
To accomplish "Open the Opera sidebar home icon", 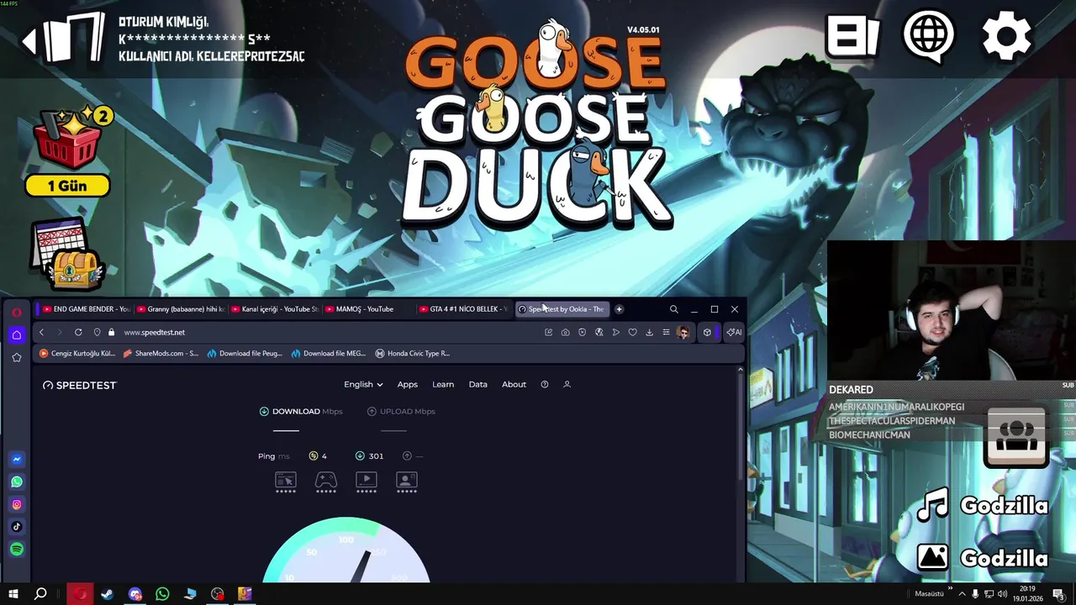I will pos(17,334).
